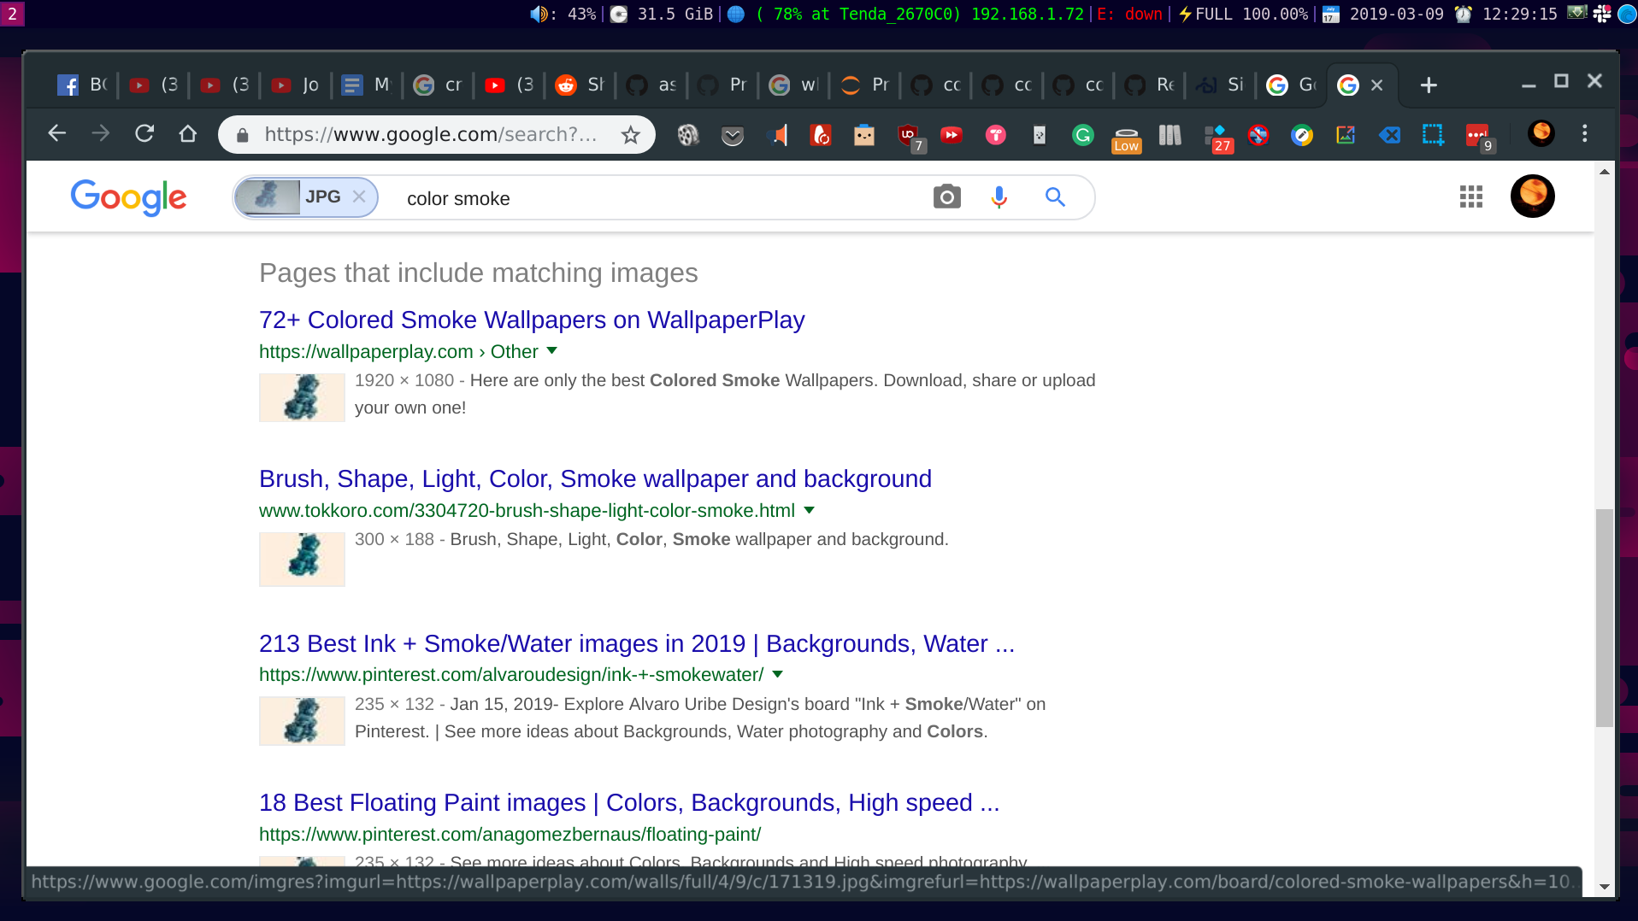
Task: Open '213 Best Ink + Smoke/Water images' result
Action: (x=637, y=643)
